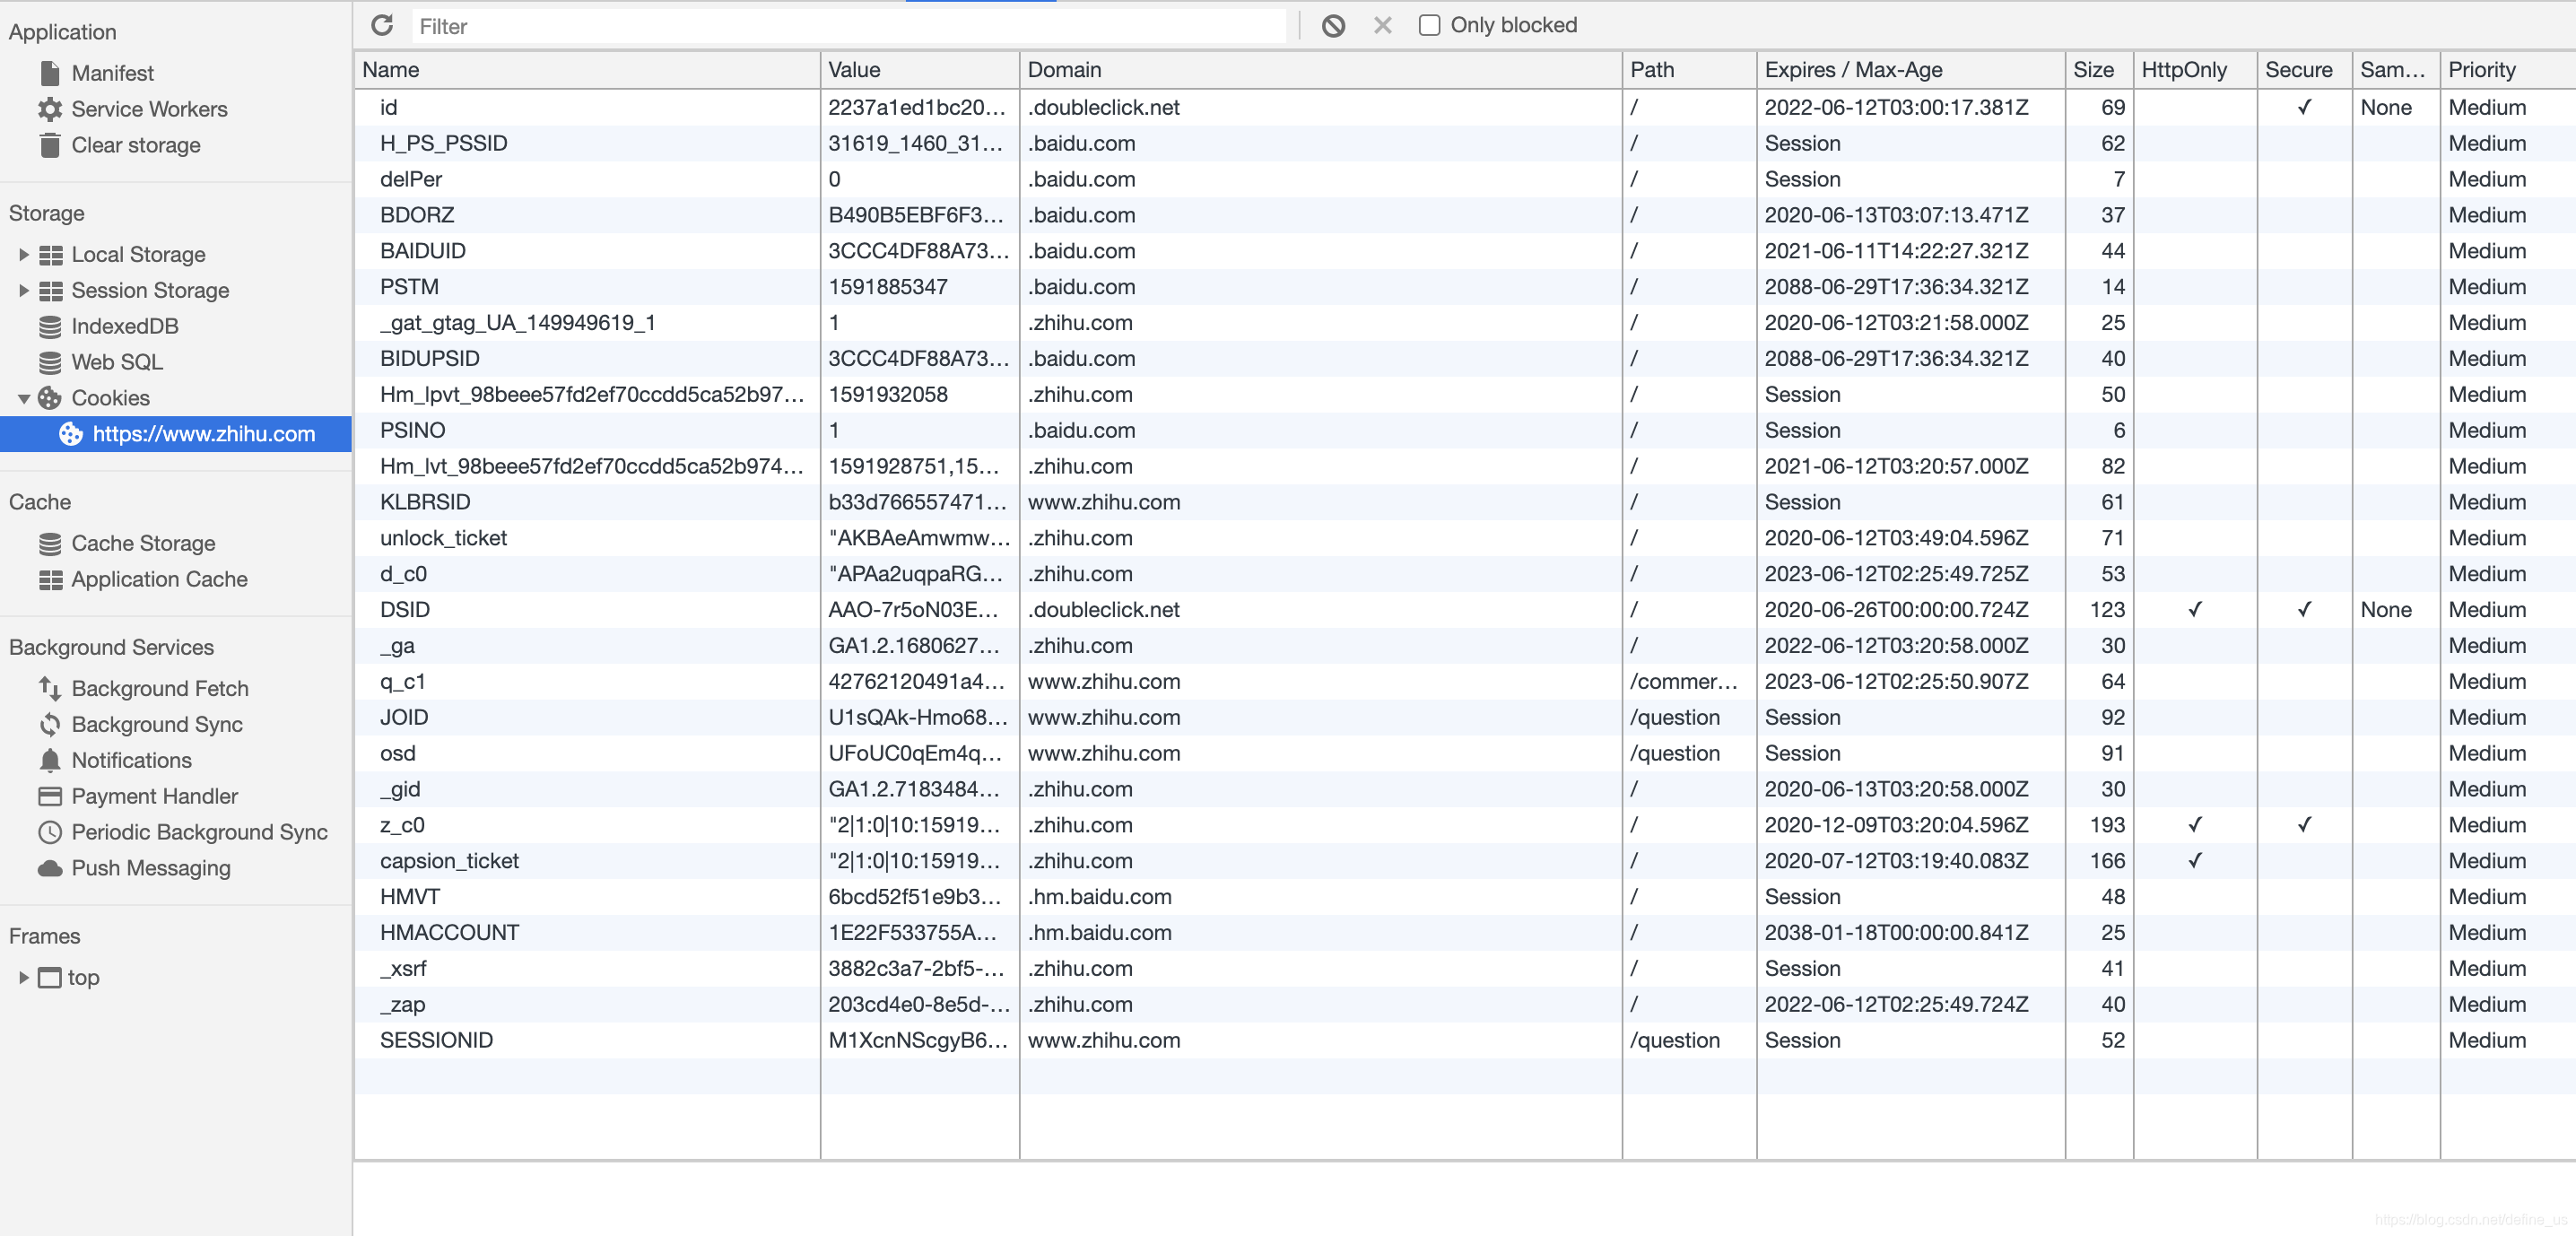Image resolution: width=2576 pixels, height=1236 pixels.
Task: Select the _gat_gtag_UA_149949619_1 cookie row
Action: [1465, 323]
